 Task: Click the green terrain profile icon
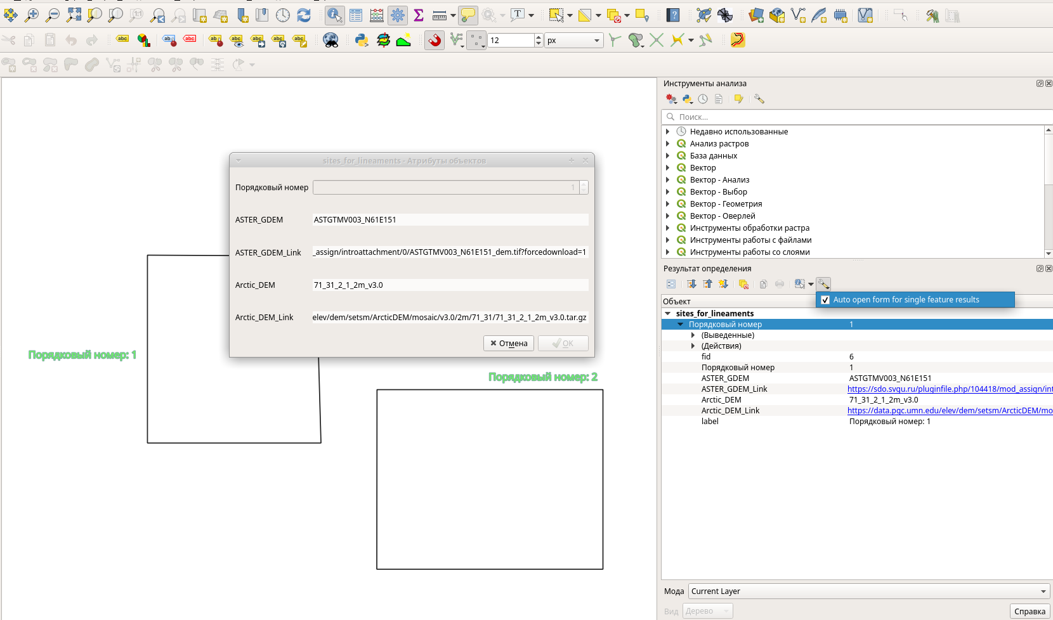[403, 41]
